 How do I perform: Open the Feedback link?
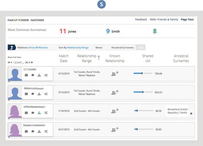pos(141,20)
